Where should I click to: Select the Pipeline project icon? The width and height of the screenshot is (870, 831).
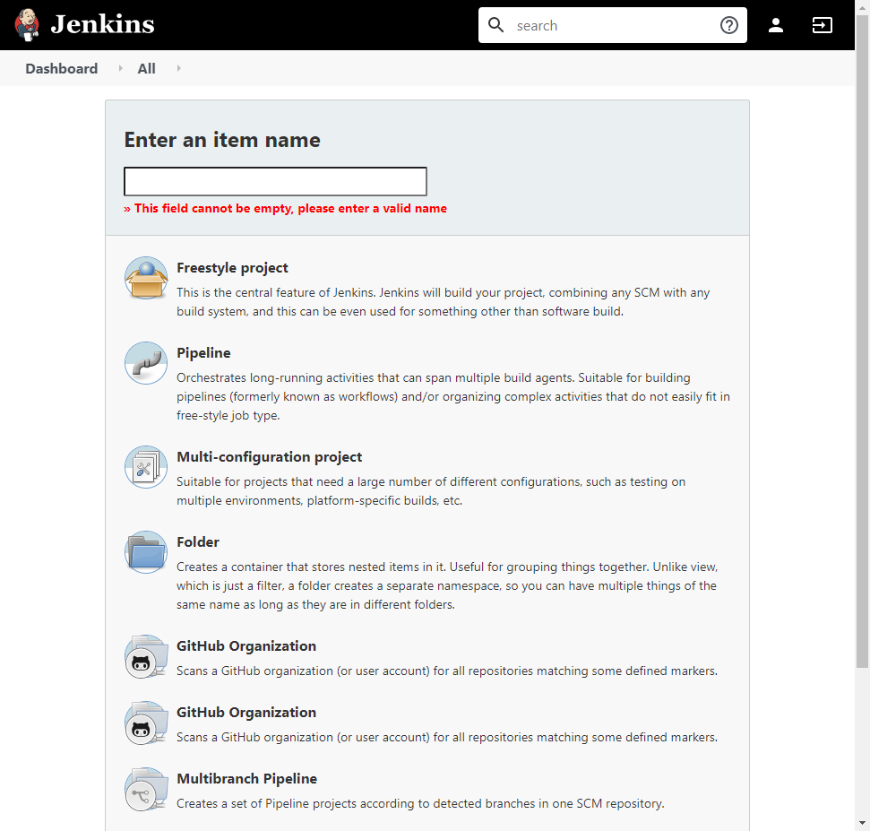[145, 363]
